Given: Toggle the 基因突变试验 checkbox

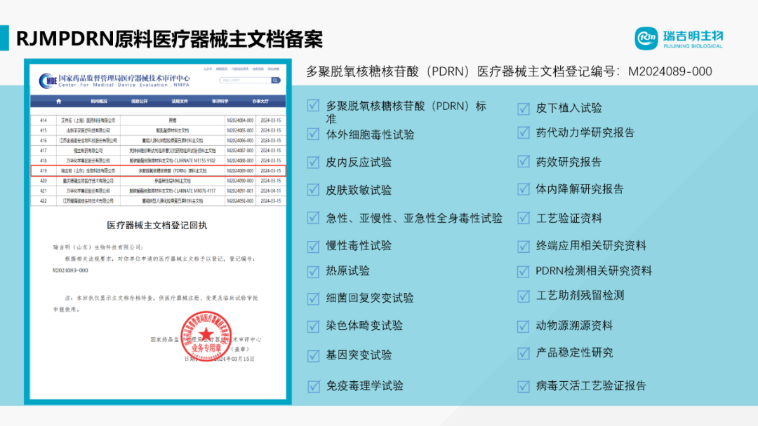Looking at the screenshot, I should pyautogui.click(x=313, y=355).
